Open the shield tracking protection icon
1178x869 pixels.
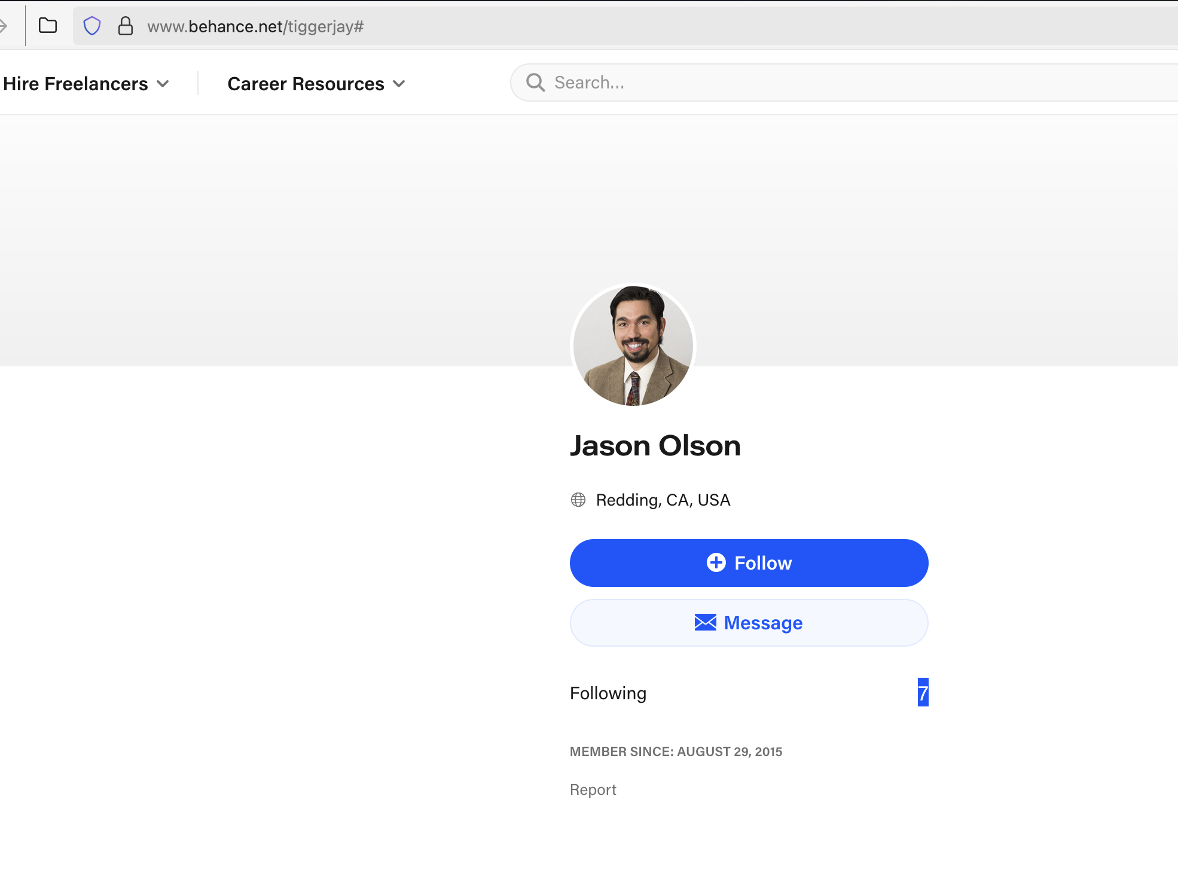tap(92, 26)
